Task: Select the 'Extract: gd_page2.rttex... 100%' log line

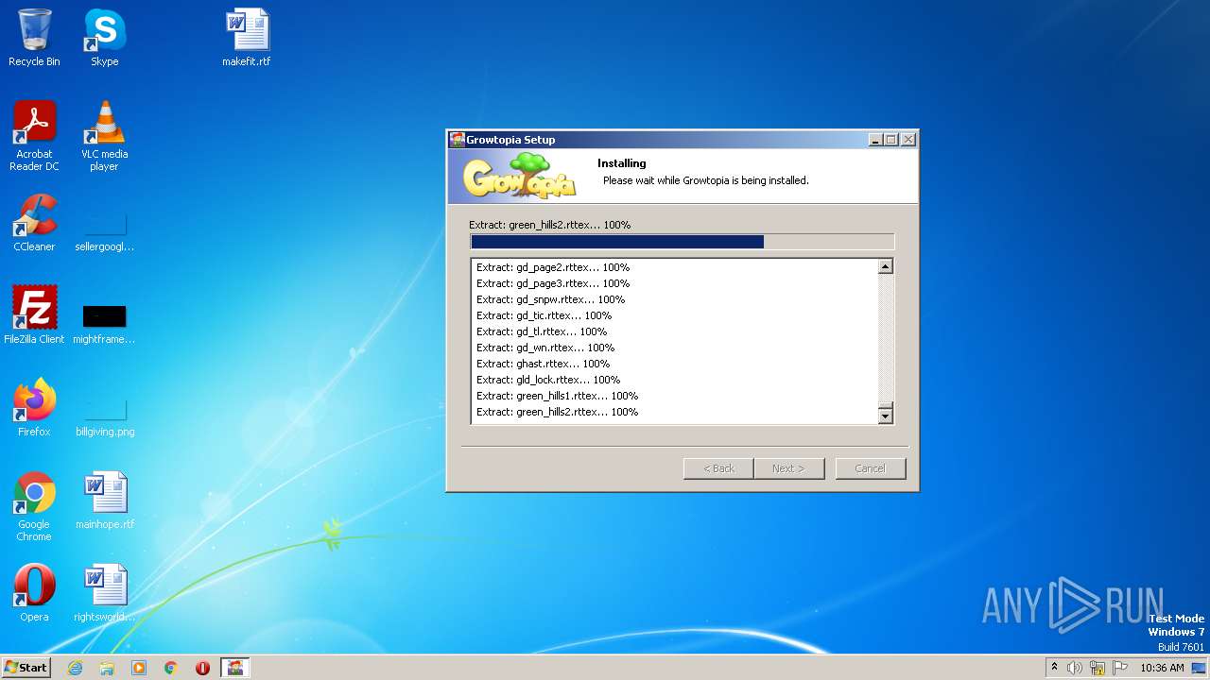Action: click(x=553, y=267)
